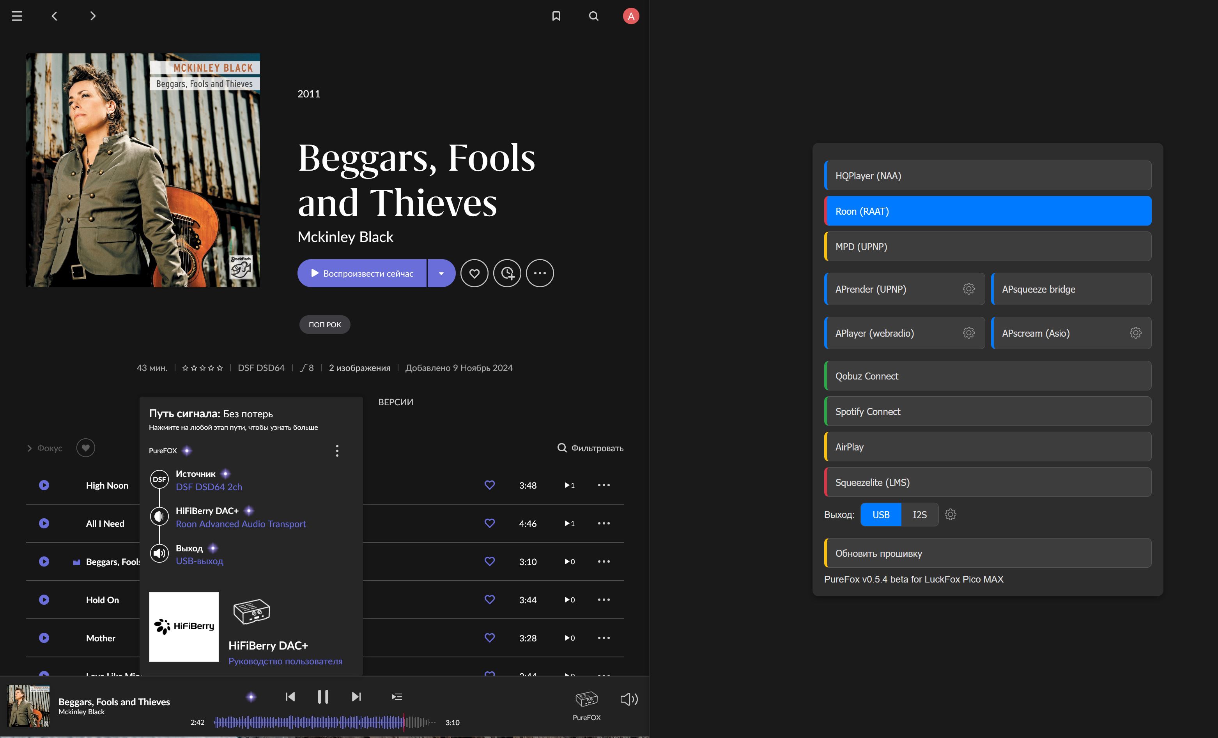Click the ПОП РОК genre tag
The height and width of the screenshot is (738, 1218).
coord(325,325)
